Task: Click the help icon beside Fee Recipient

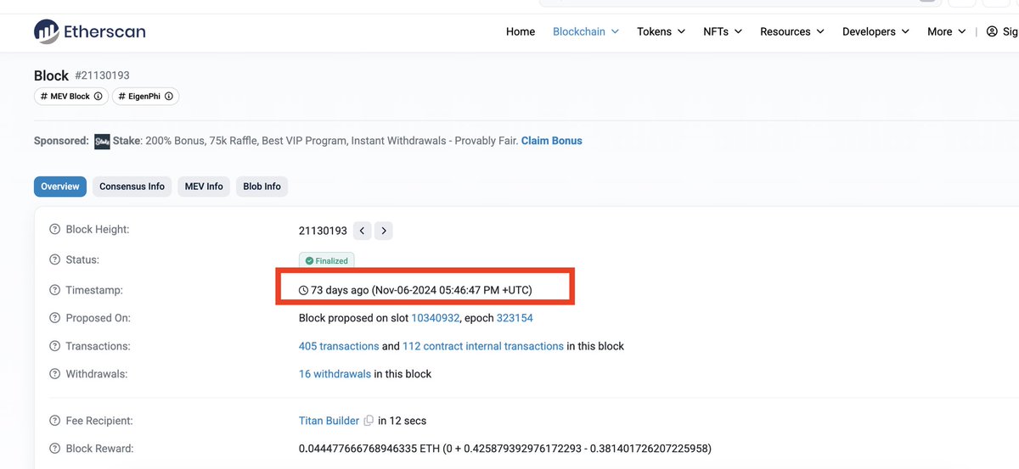Action: tap(55, 421)
